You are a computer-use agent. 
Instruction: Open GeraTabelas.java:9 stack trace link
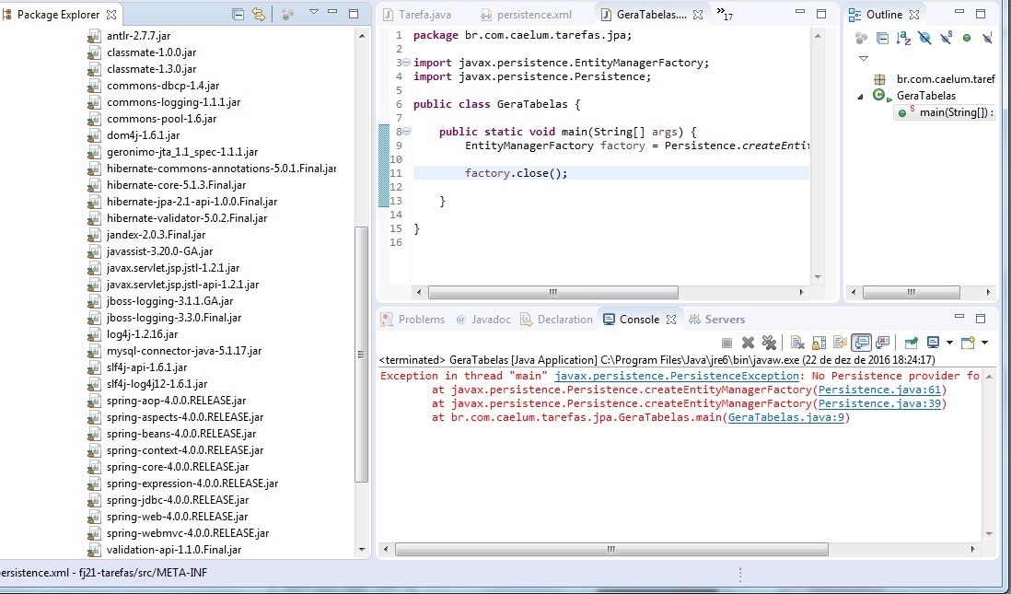pyautogui.click(x=786, y=417)
